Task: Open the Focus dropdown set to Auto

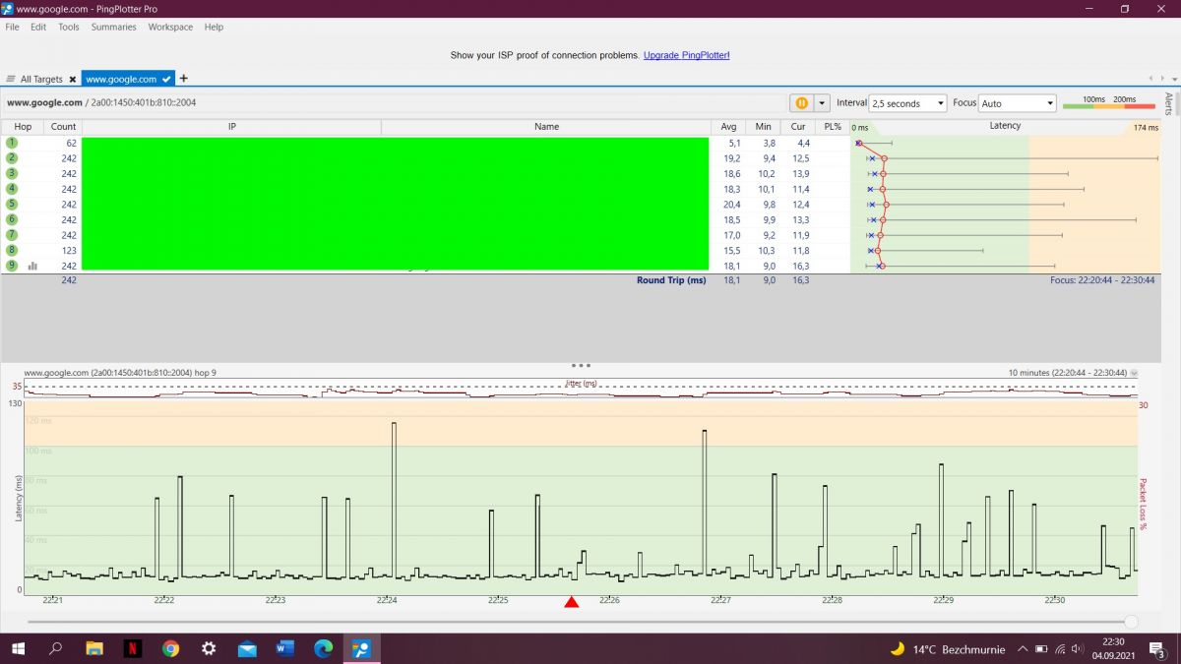Action: pos(1017,103)
